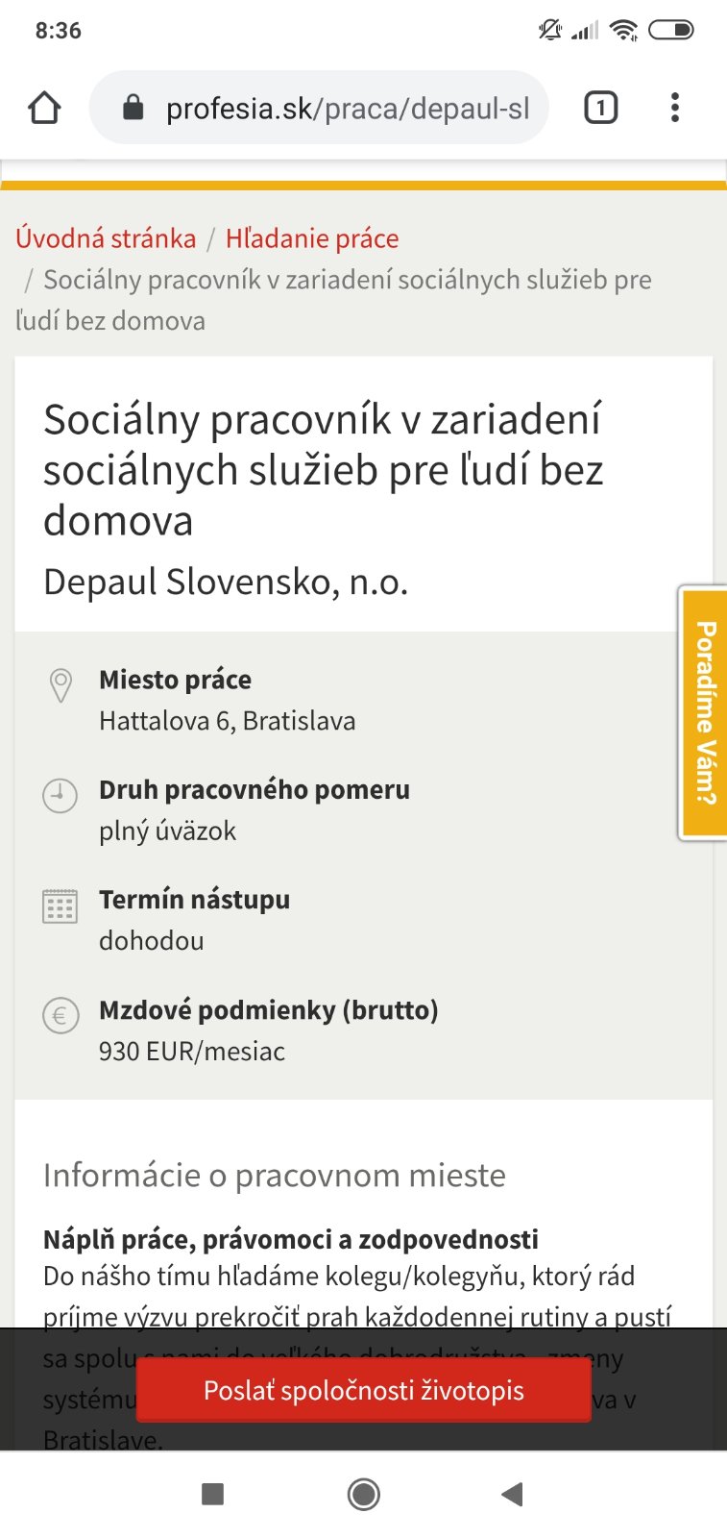Open the Poradíme Vám? side tab
727x1538 pixels.
pyautogui.click(x=705, y=712)
